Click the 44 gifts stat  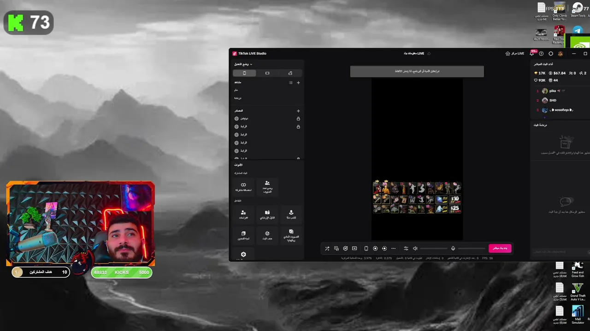(553, 80)
